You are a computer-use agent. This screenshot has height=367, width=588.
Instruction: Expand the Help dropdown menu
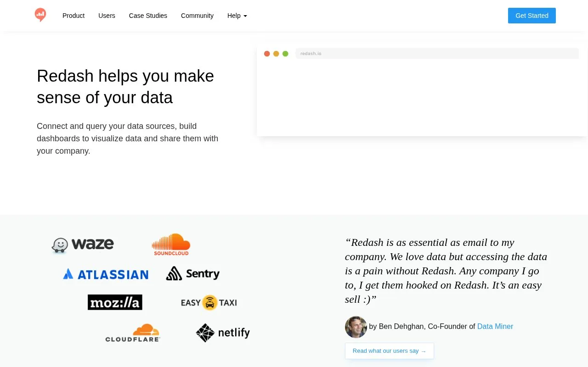pyautogui.click(x=237, y=16)
